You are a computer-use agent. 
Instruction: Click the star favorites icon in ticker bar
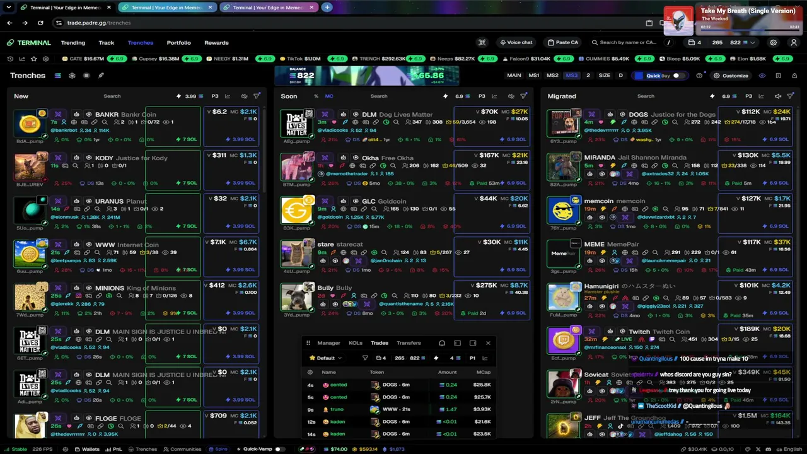33,59
